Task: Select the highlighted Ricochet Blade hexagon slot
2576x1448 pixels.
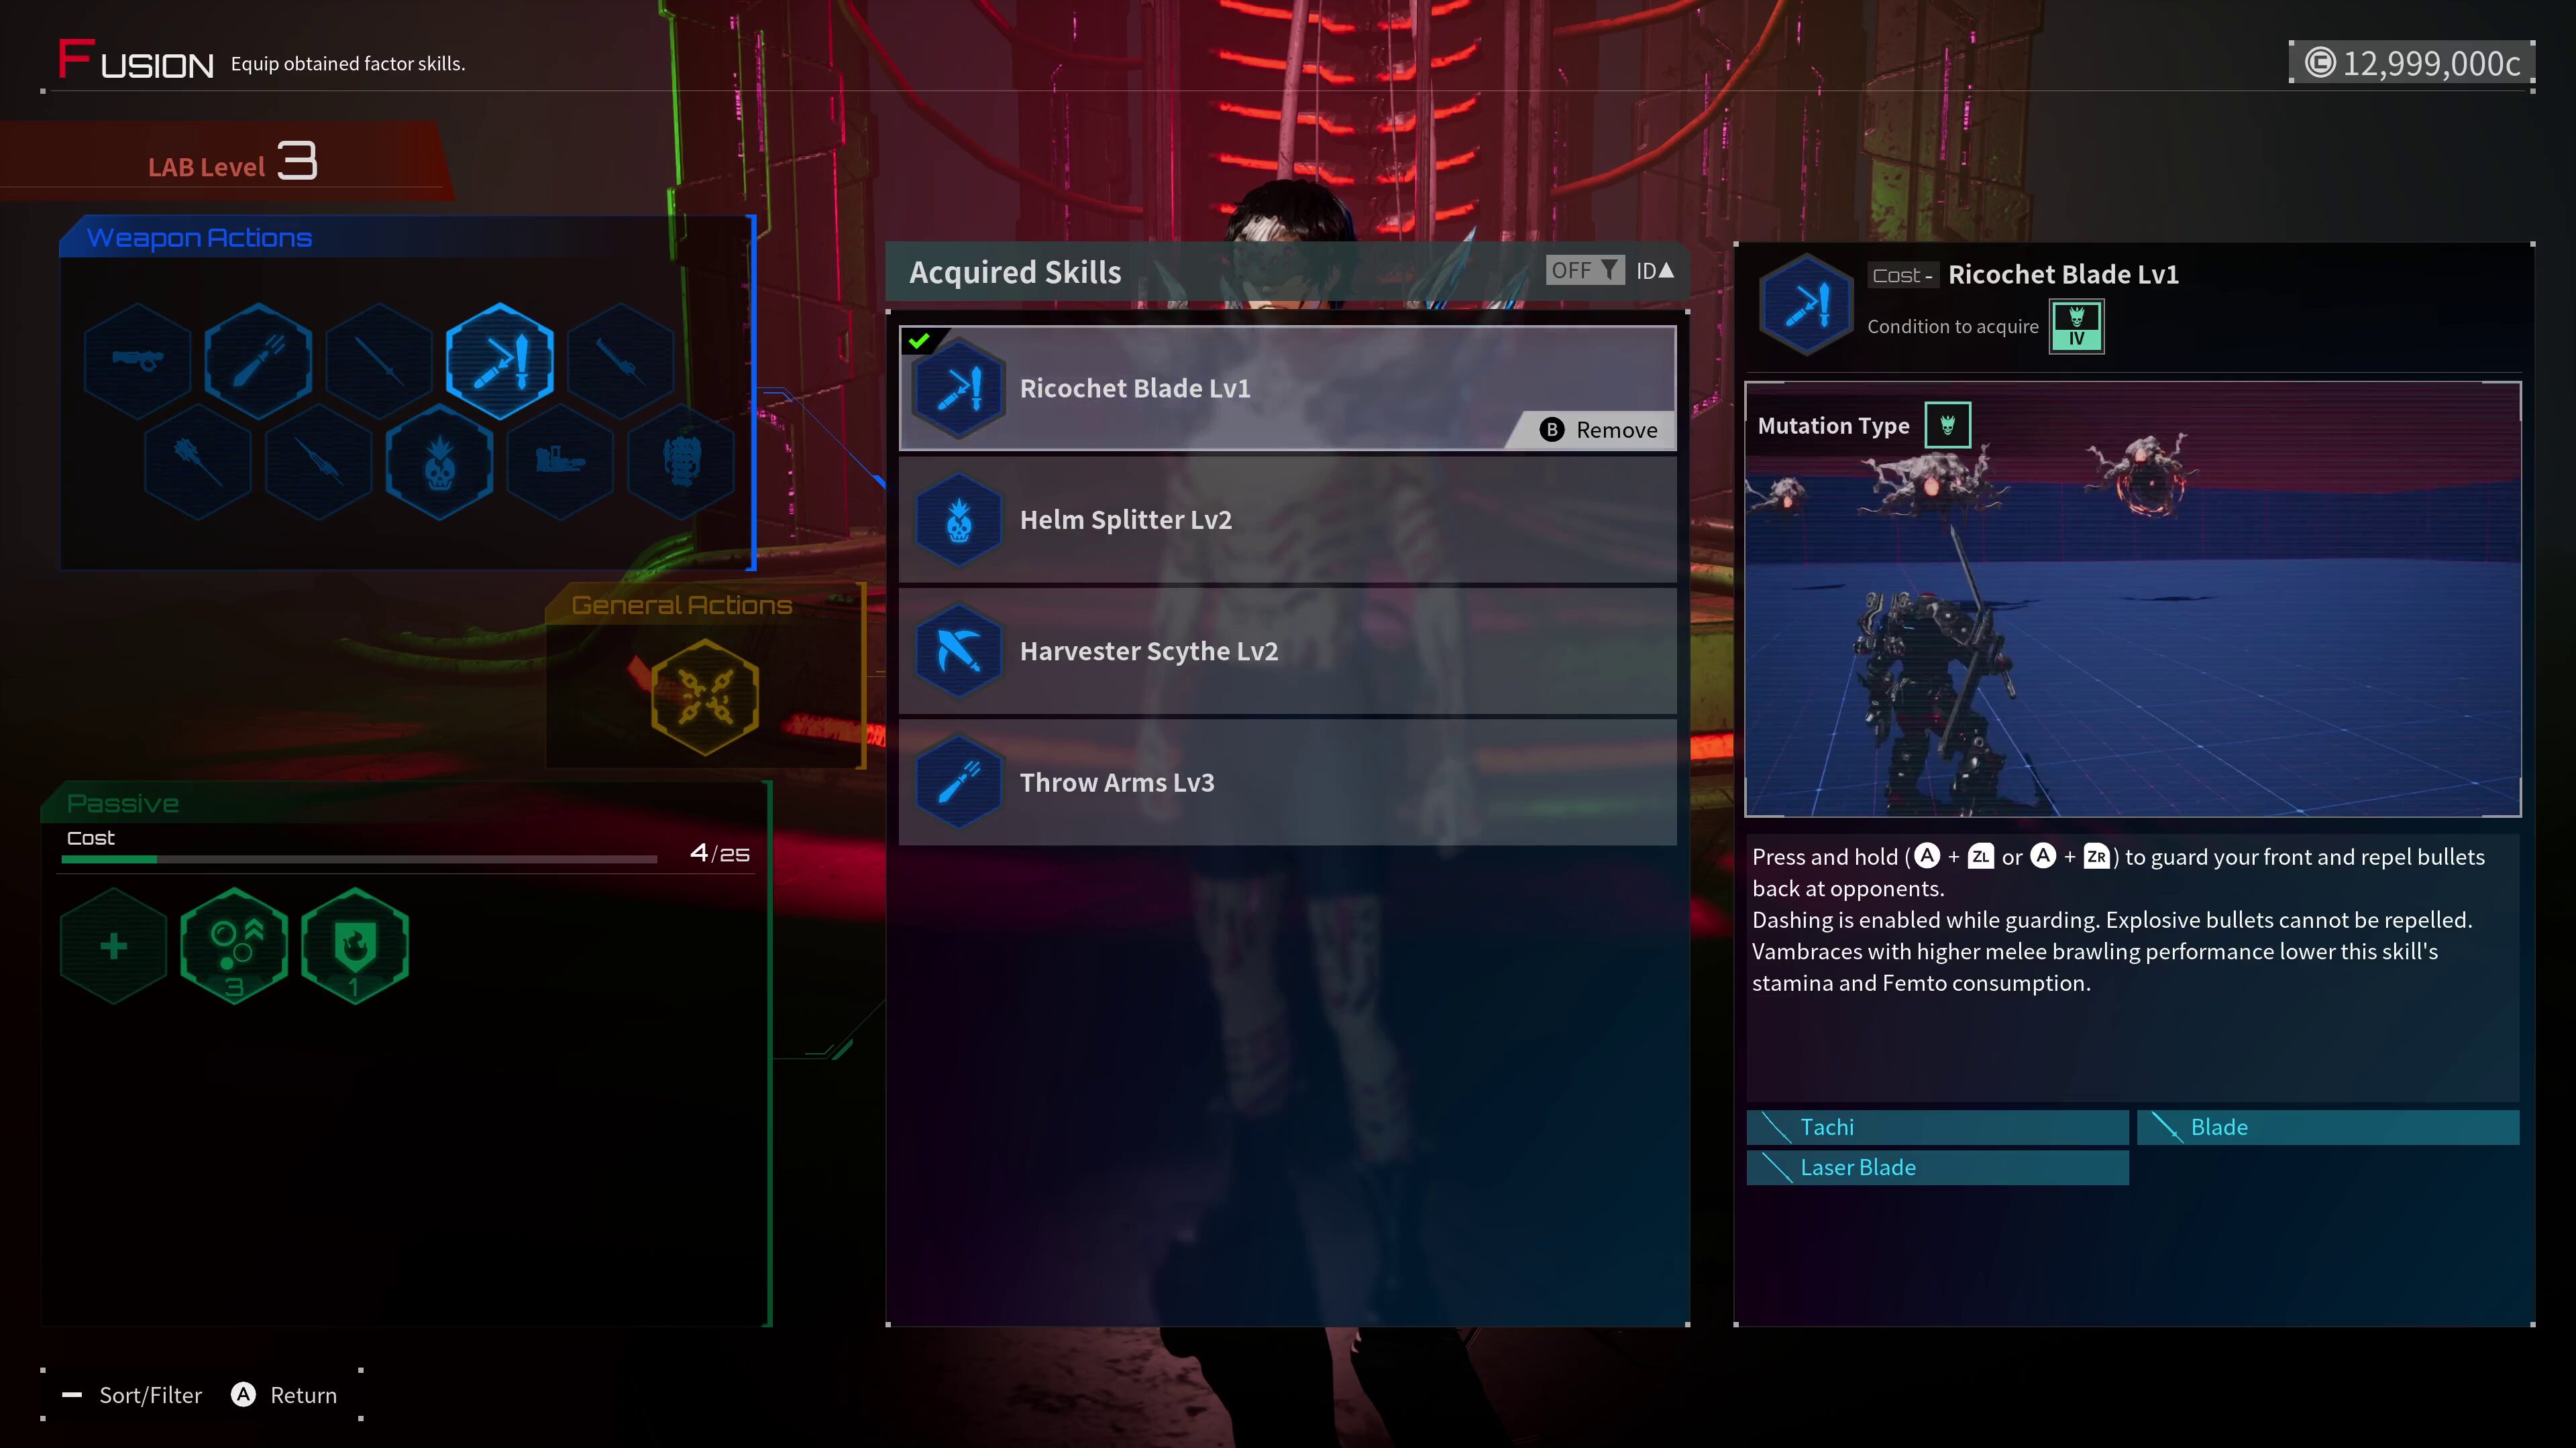Action: [x=500, y=360]
